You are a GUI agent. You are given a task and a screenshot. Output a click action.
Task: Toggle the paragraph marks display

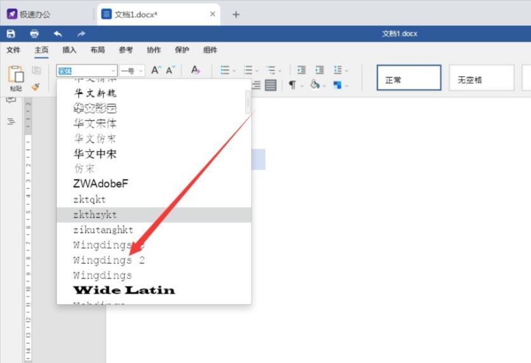click(x=292, y=85)
